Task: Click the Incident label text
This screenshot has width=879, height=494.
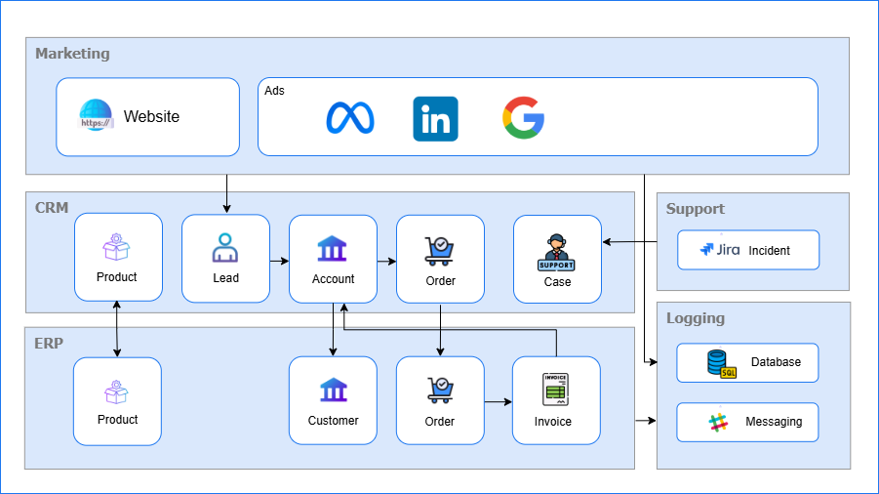Action: (769, 251)
